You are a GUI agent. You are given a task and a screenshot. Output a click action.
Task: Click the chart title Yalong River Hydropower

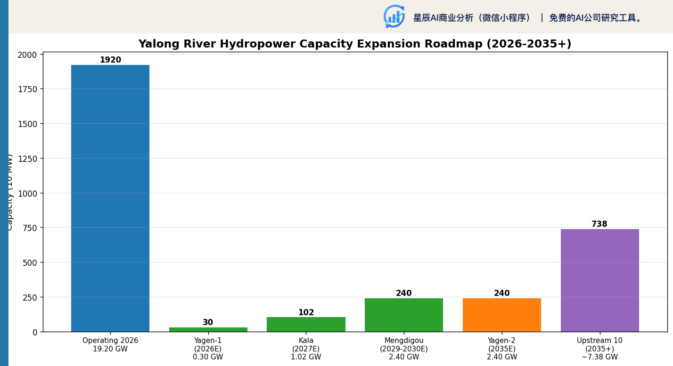354,44
